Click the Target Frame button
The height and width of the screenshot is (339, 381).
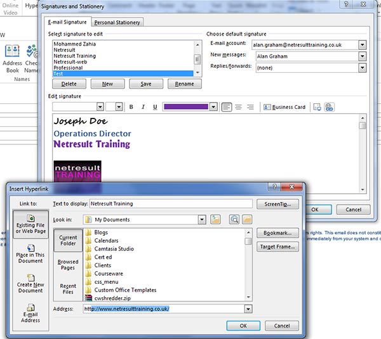pos(277,247)
